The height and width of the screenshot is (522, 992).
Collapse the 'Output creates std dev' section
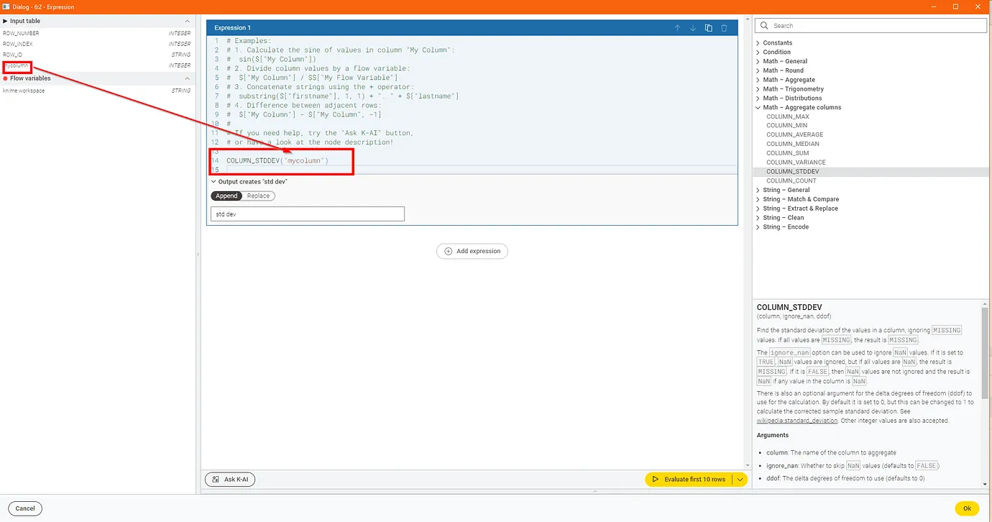pos(213,182)
